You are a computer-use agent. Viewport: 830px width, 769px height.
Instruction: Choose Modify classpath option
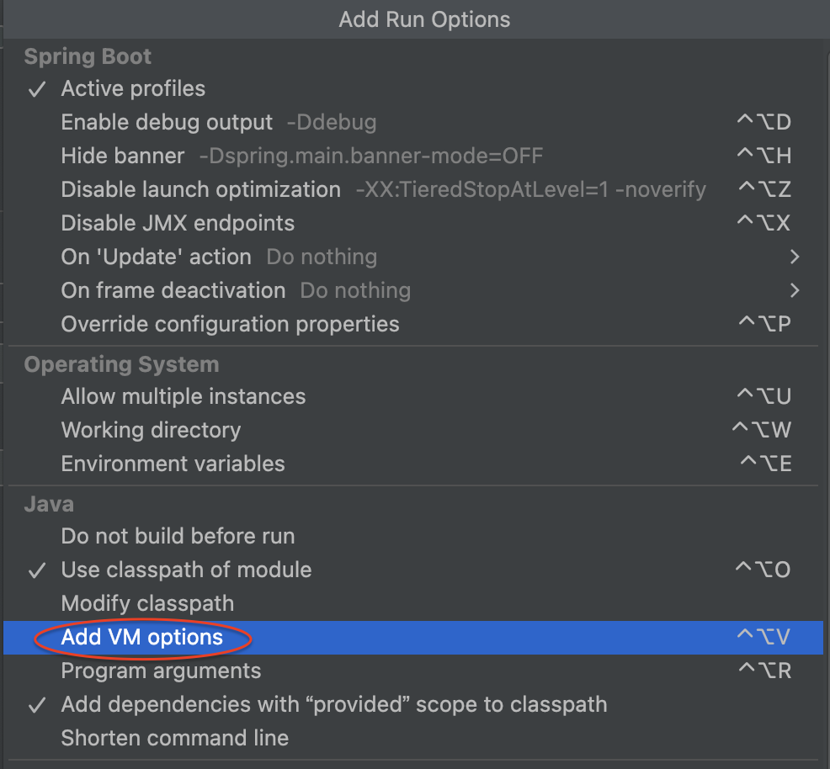pos(147,603)
